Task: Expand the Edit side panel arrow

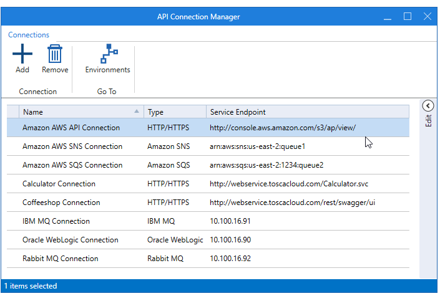Action: pyautogui.click(x=428, y=105)
